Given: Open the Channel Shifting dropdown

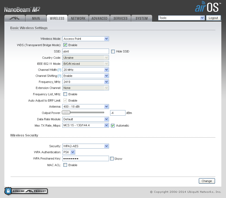Looking at the screenshot, I should pos(86,76).
